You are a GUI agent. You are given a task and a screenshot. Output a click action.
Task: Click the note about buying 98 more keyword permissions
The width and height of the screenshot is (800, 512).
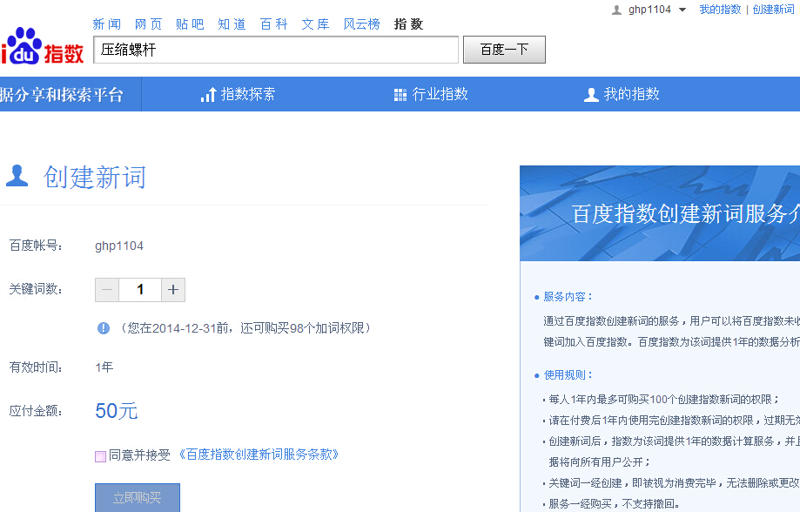point(244,328)
